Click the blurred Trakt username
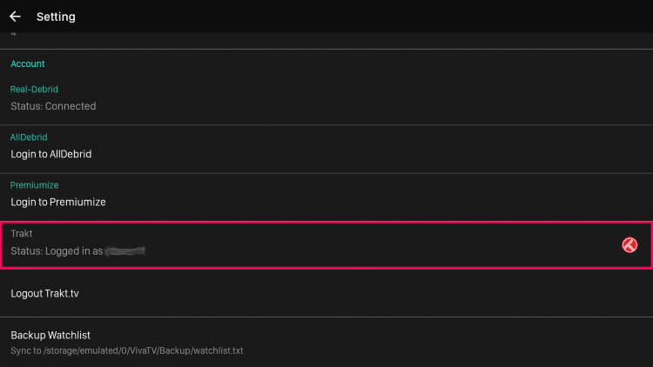The height and width of the screenshot is (367, 653). point(125,251)
